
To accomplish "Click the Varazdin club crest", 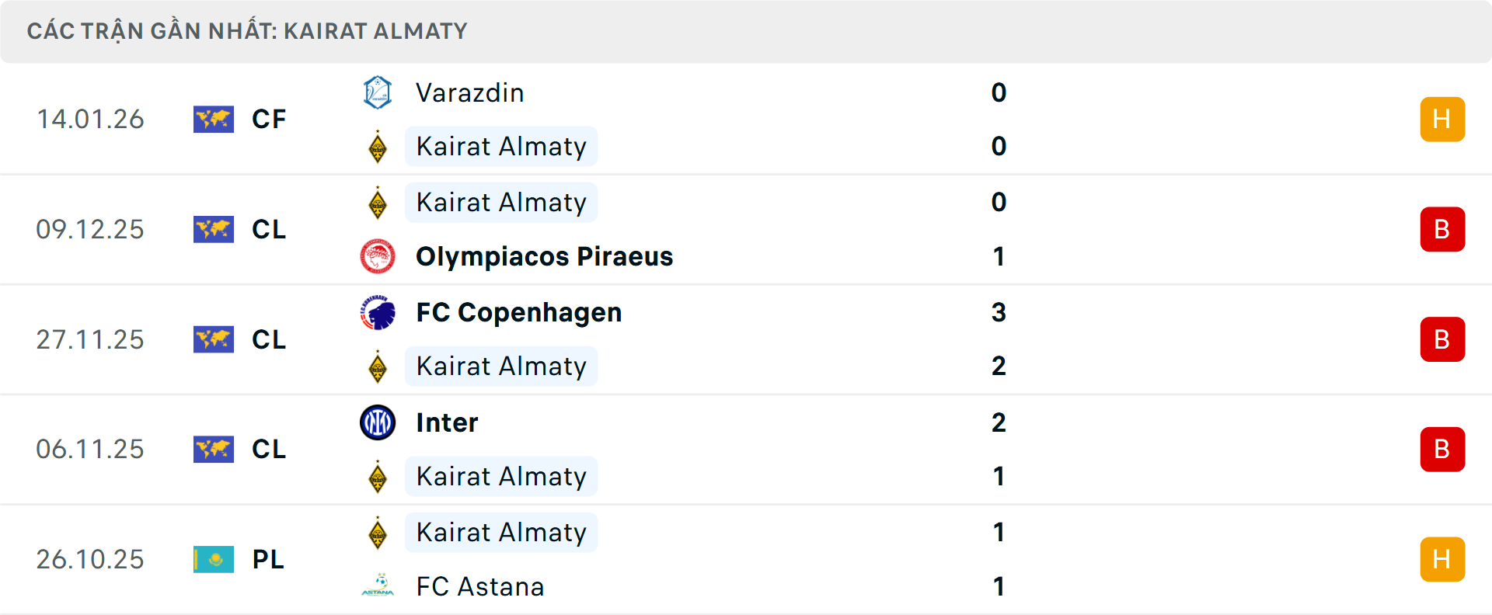I will pos(378,92).
